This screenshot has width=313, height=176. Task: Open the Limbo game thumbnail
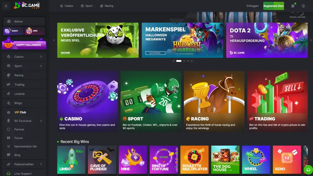point(71,160)
